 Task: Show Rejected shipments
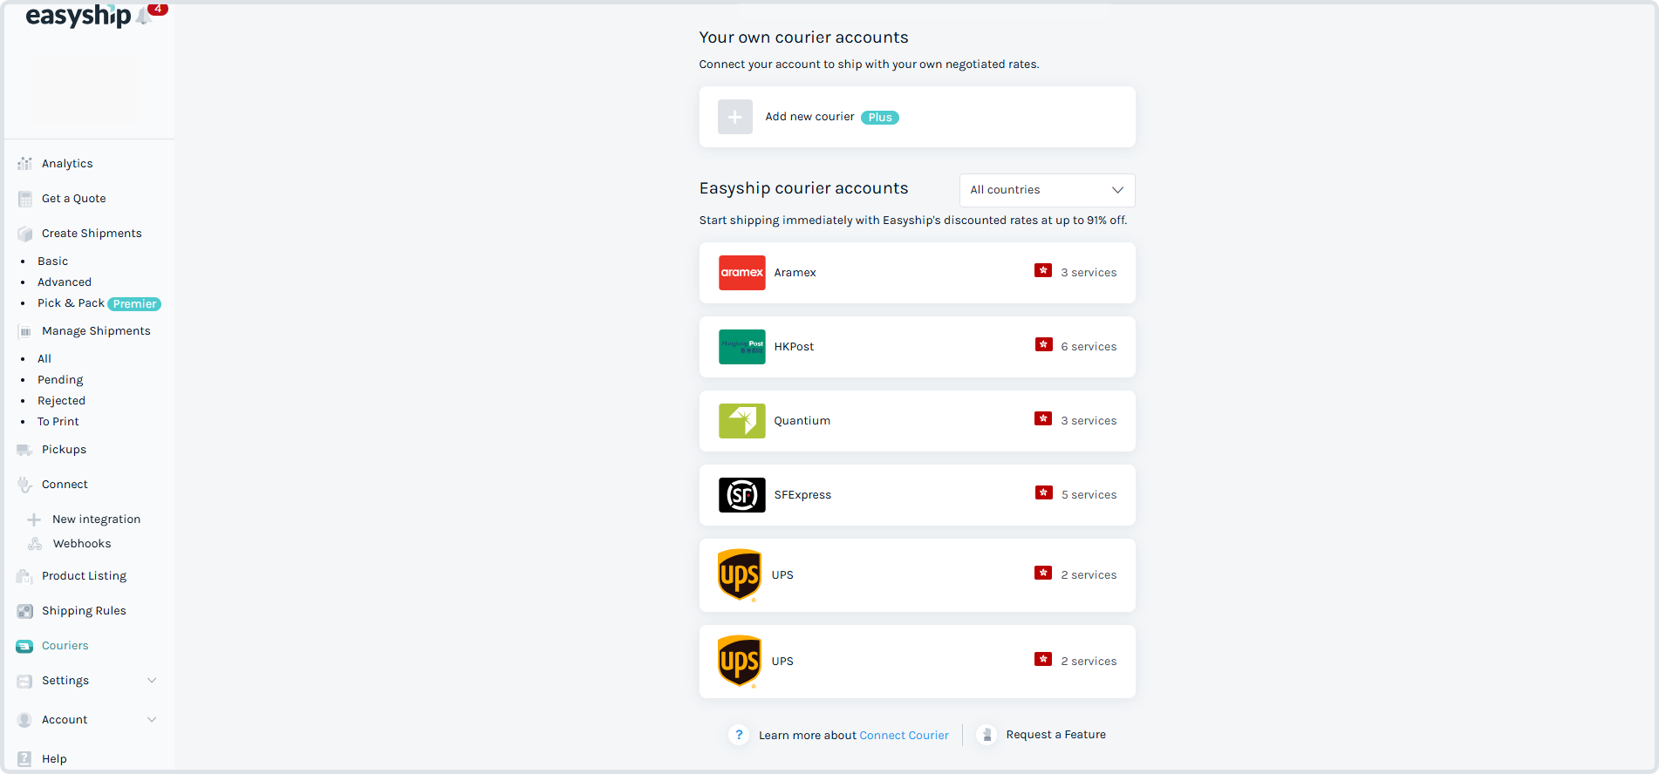pyautogui.click(x=61, y=401)
